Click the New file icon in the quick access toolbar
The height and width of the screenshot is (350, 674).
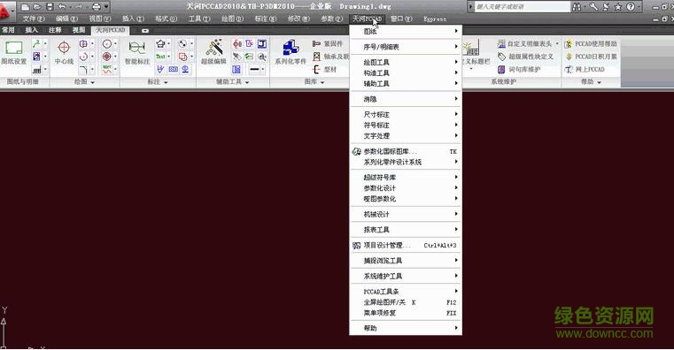tap(25, 7)
